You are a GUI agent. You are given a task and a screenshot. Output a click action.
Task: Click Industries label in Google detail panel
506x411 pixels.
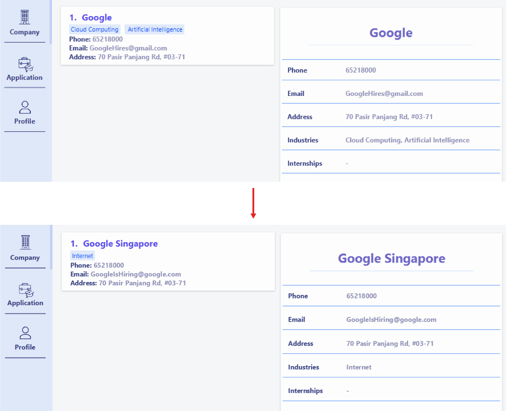pos(303,140)
